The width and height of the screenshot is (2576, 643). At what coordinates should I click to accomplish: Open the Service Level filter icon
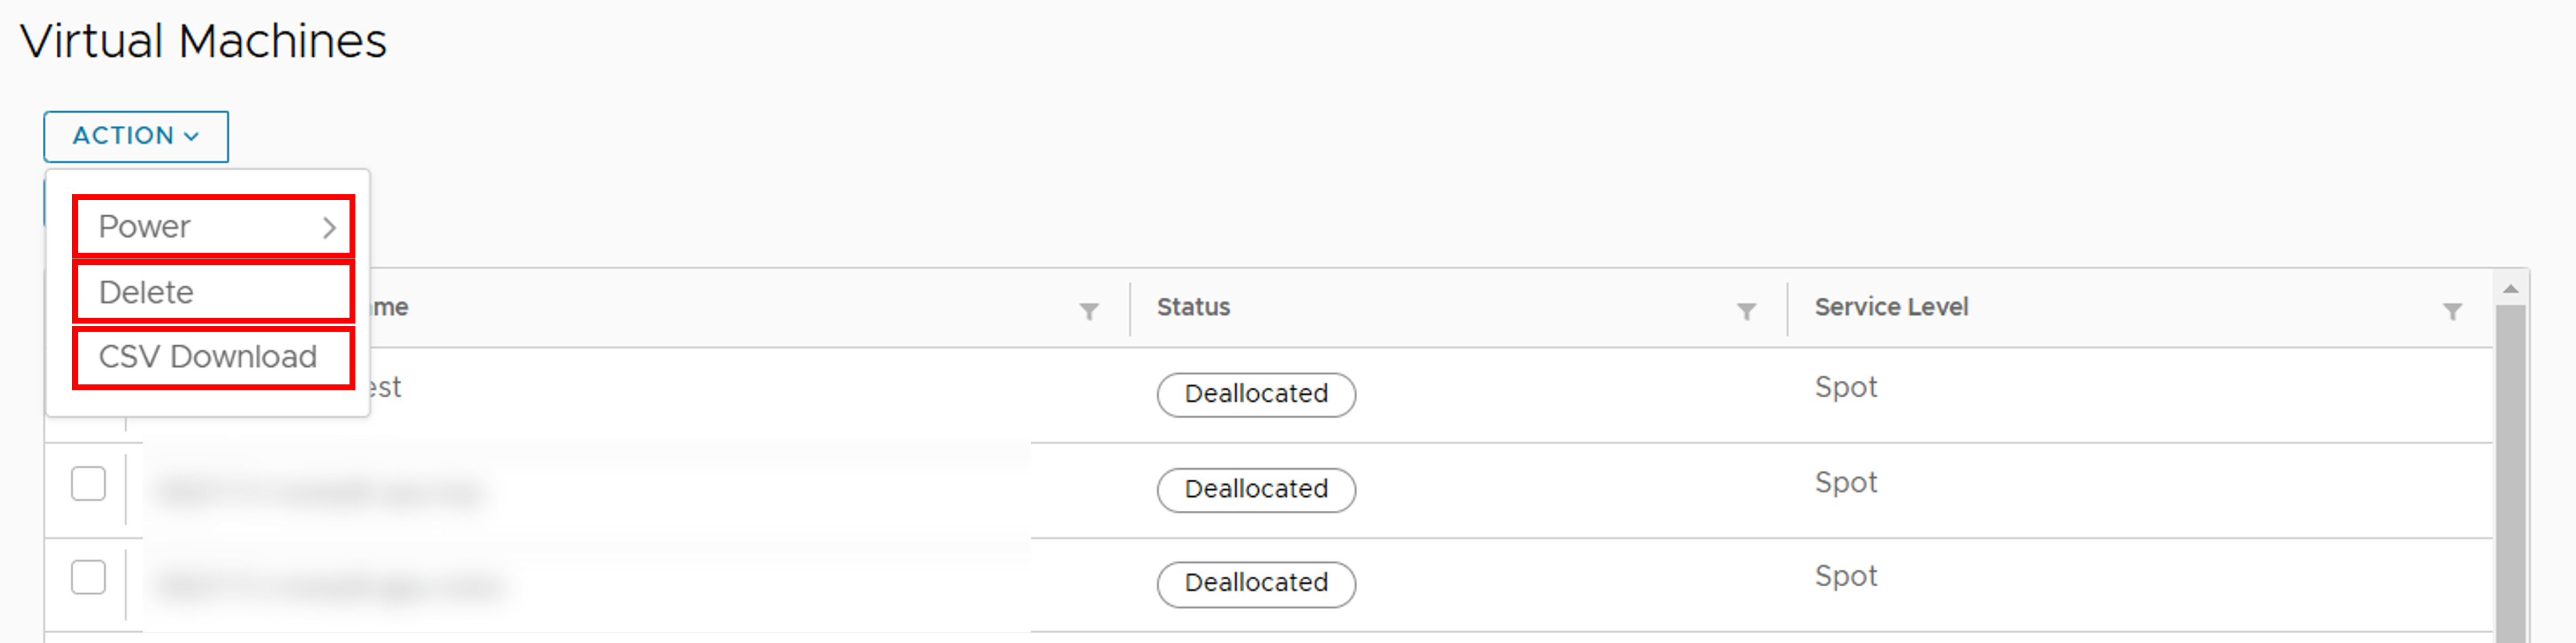2452,311
